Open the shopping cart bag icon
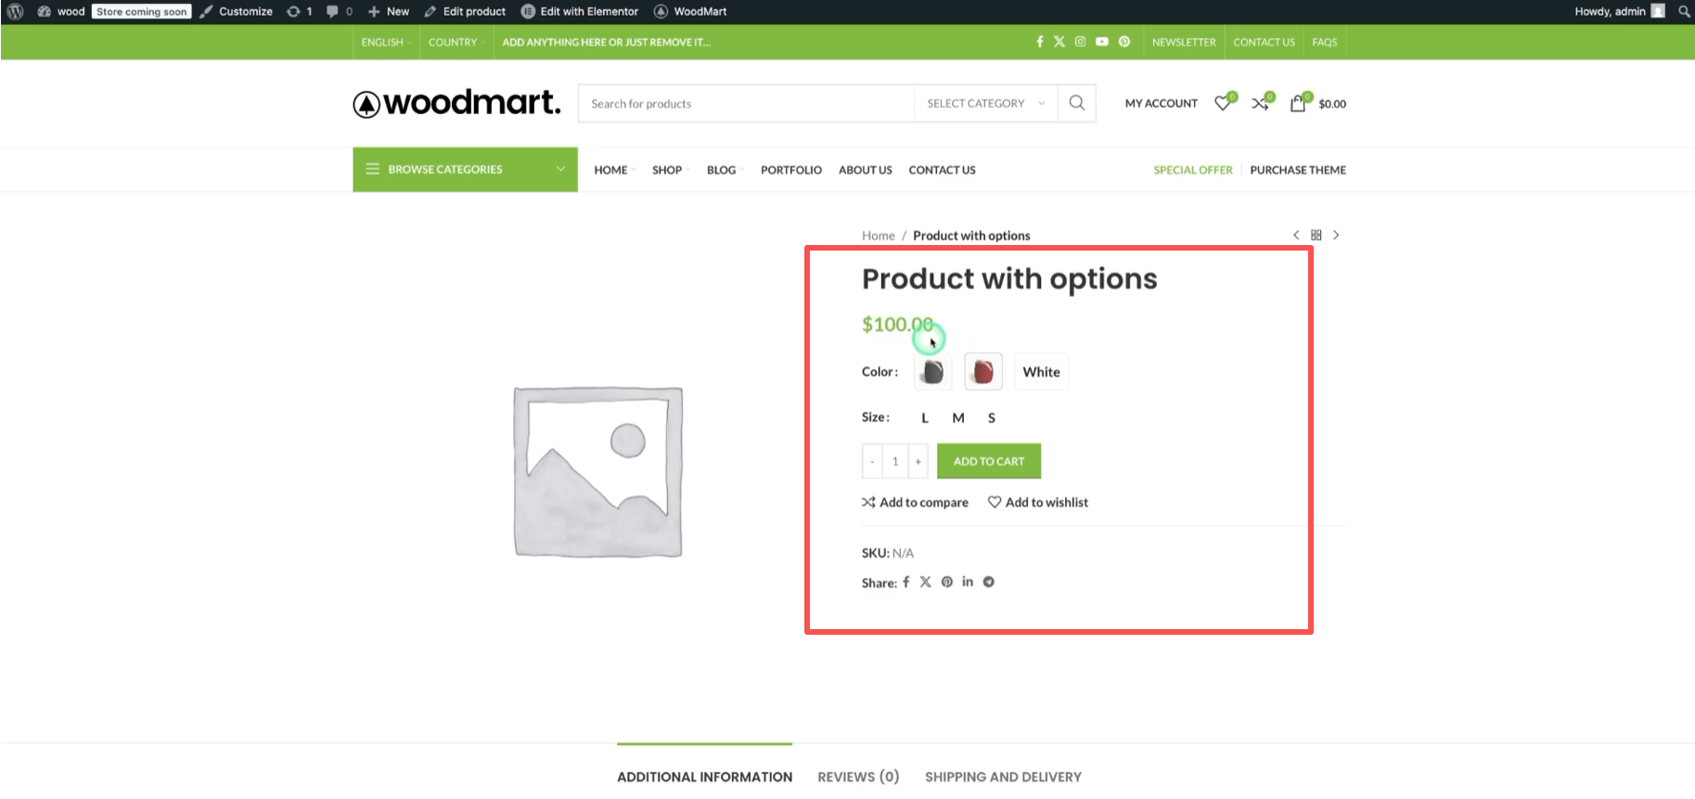 pos(1299,102)
